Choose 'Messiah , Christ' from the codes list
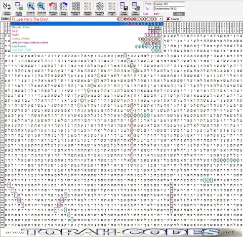 [87, 27]
